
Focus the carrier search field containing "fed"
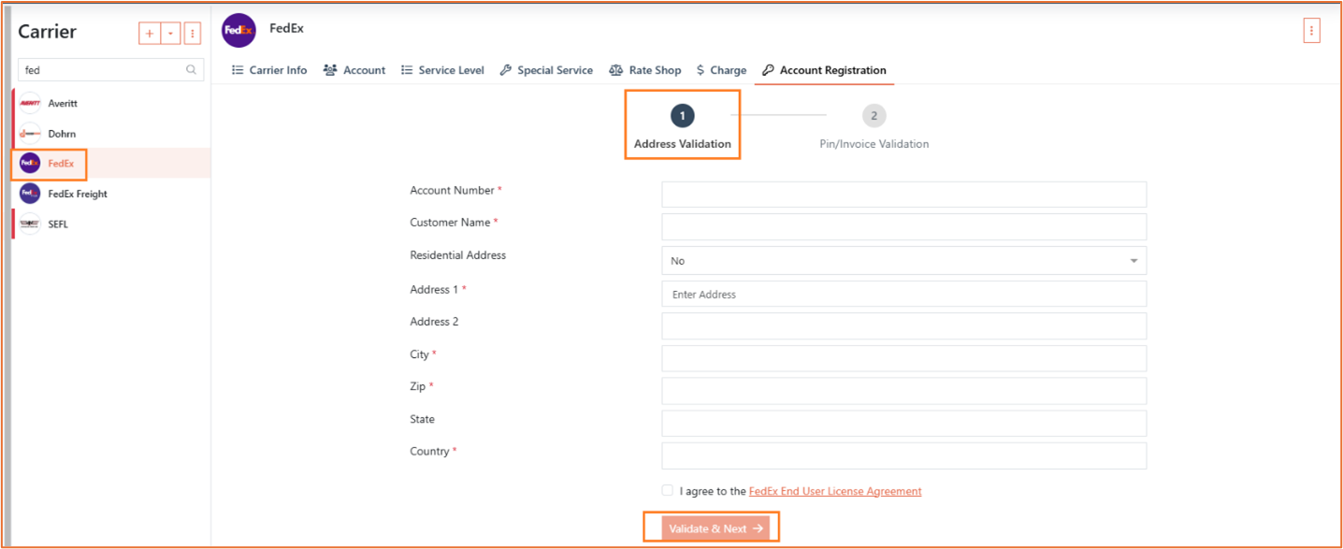pos(110,69)
